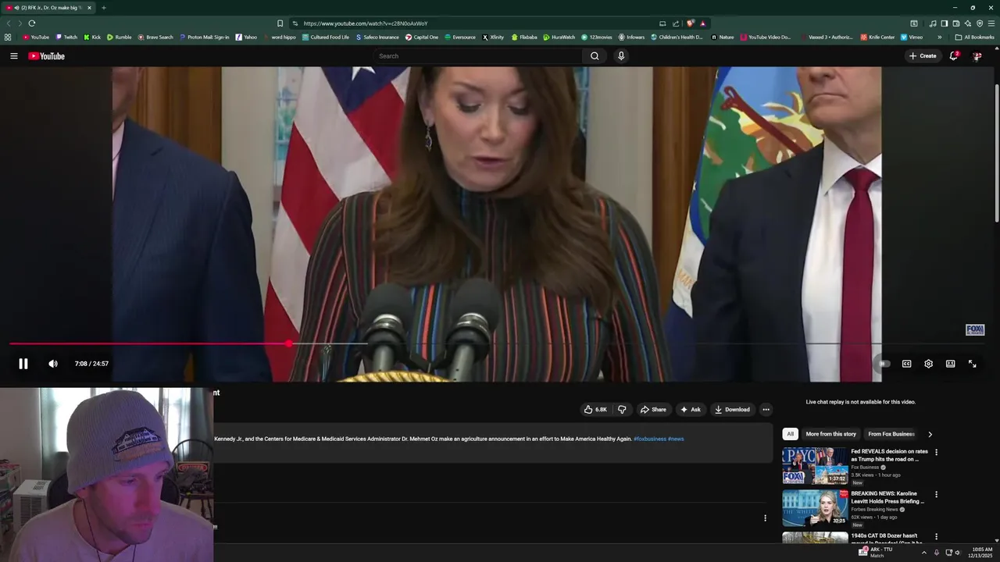Click the #news hashtag link
Screen dimensions: 1000x562
coord(676,439)
